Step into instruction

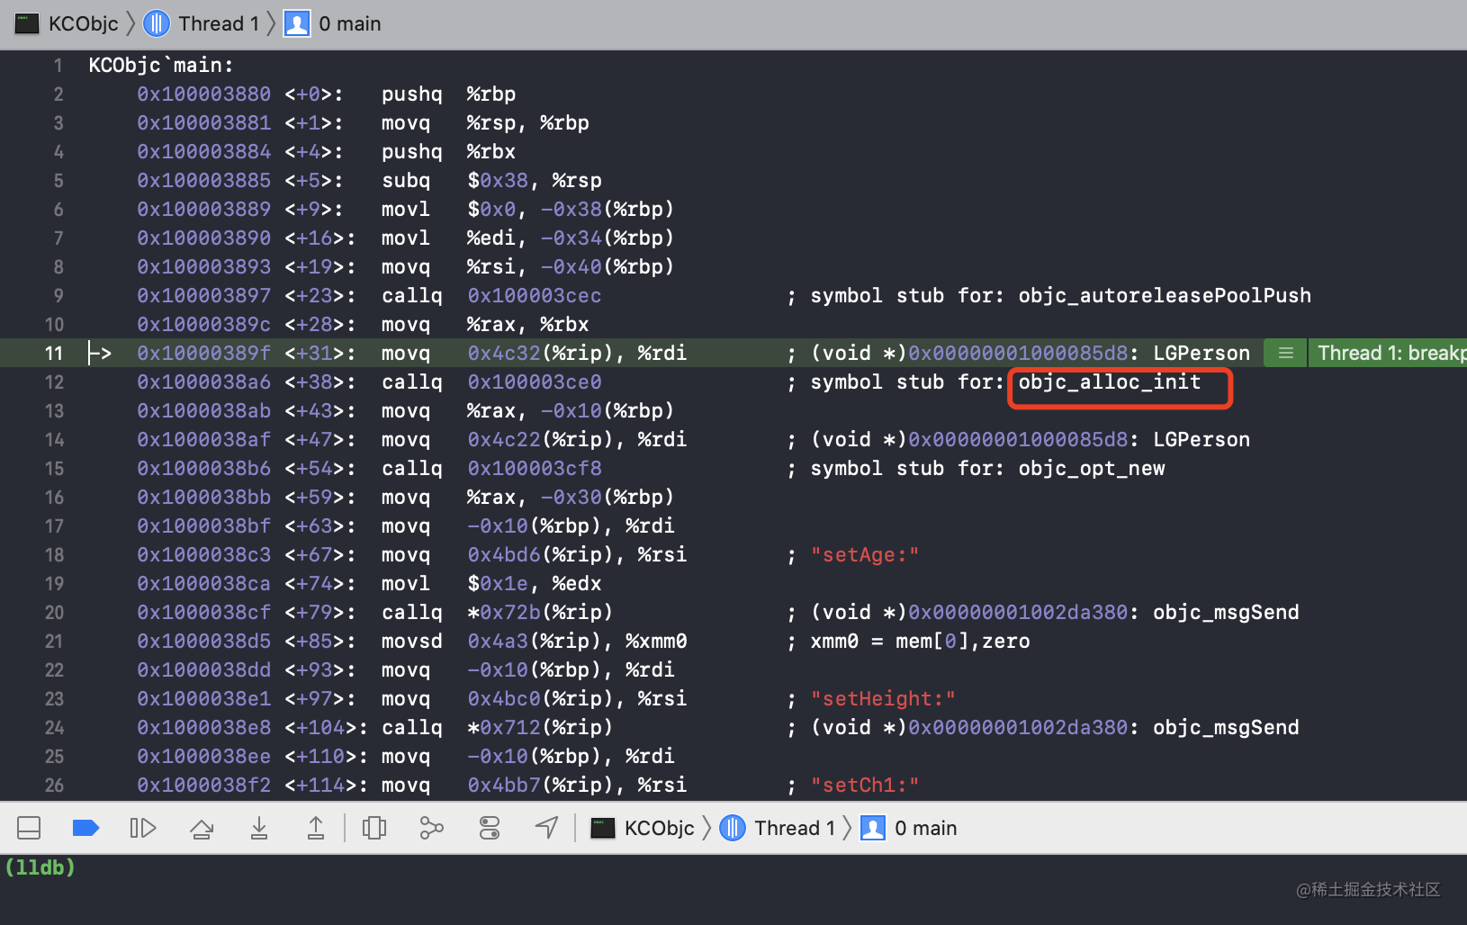[259, 828]
